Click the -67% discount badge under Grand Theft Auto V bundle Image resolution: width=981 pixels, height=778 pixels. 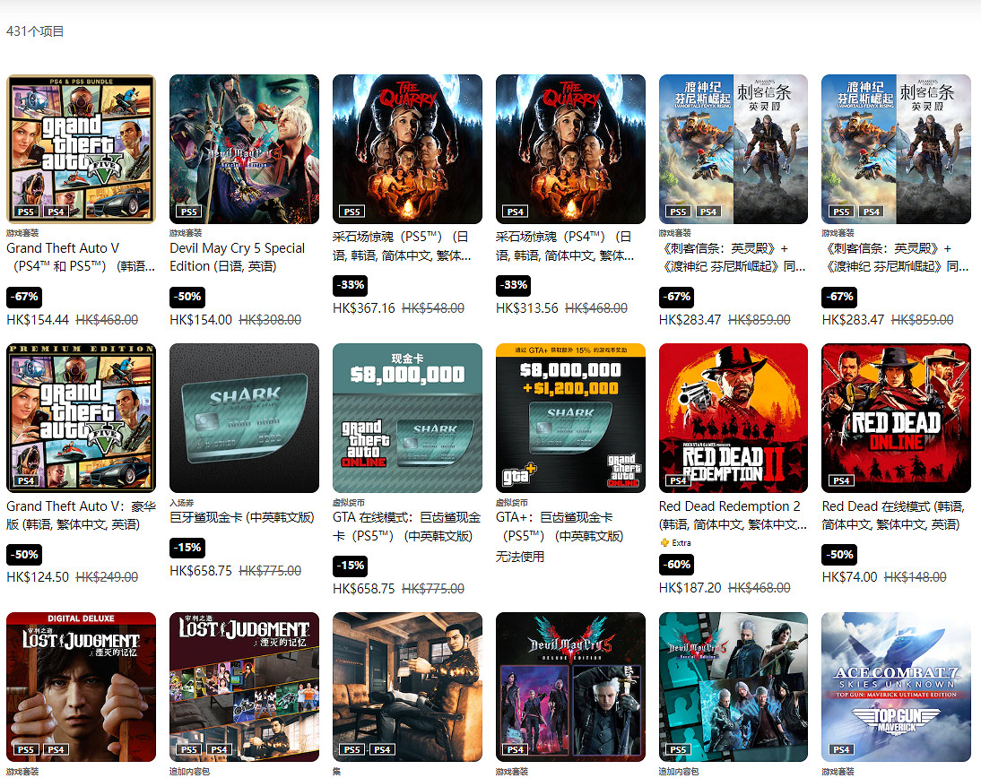[x=23, y=297]
